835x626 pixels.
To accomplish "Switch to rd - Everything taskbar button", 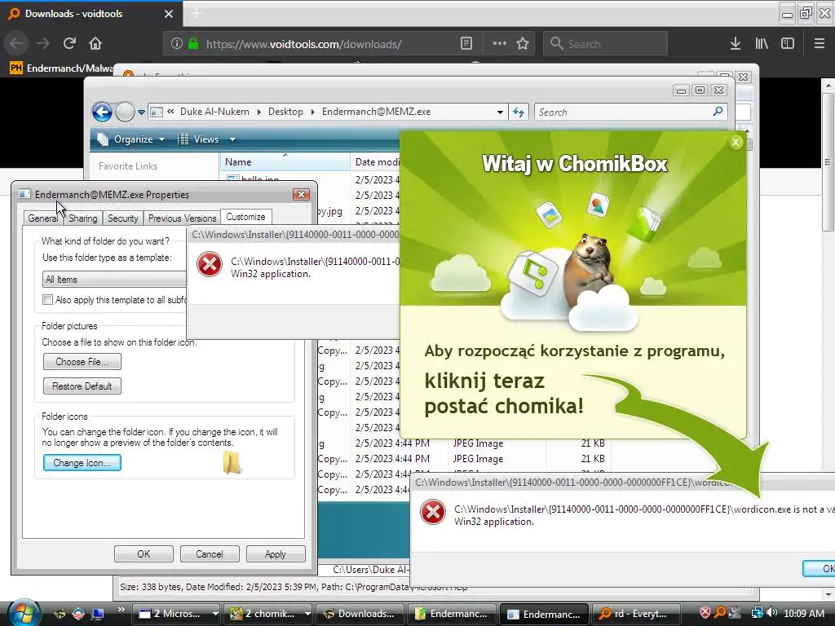I will [634, 614].
